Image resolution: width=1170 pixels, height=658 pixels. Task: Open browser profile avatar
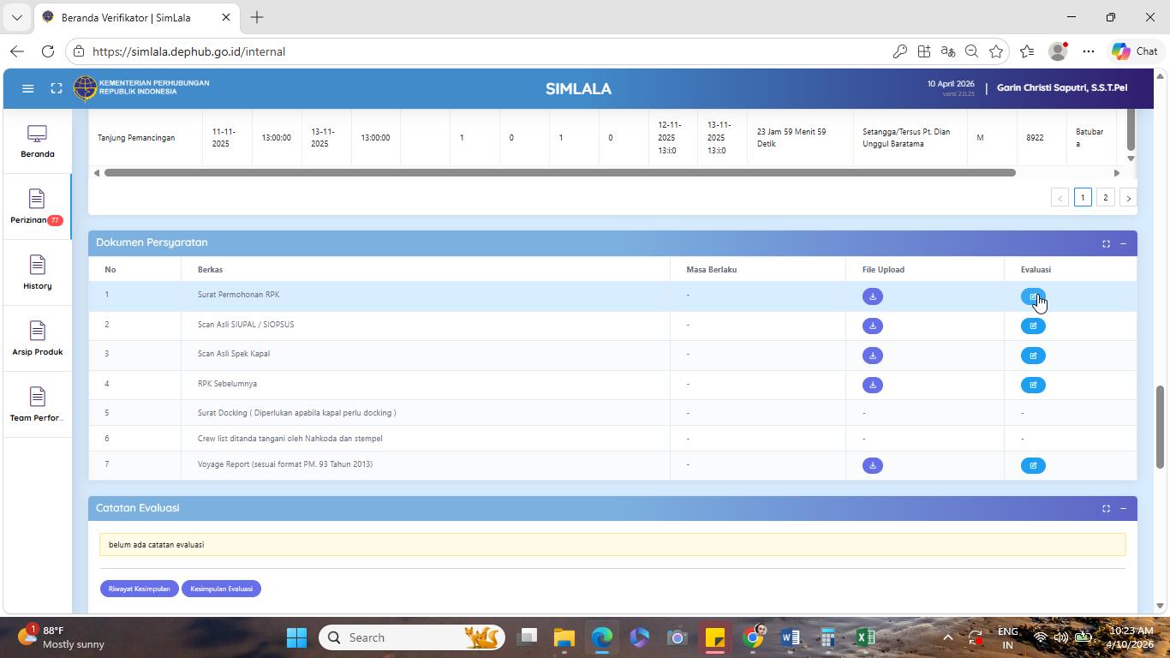coord(1058,51)
